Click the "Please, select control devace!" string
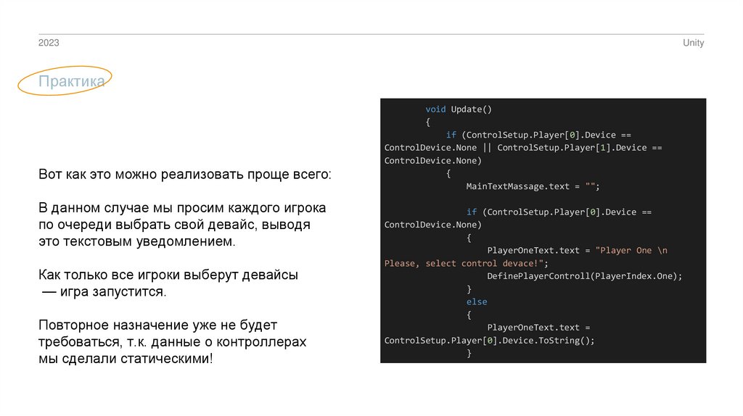This screenshot has width=743, height=416. pos(465,263)
